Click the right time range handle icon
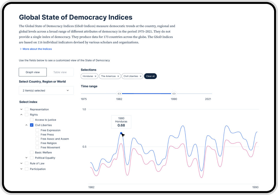Screen dimensions: 278x195 [174, 94]
